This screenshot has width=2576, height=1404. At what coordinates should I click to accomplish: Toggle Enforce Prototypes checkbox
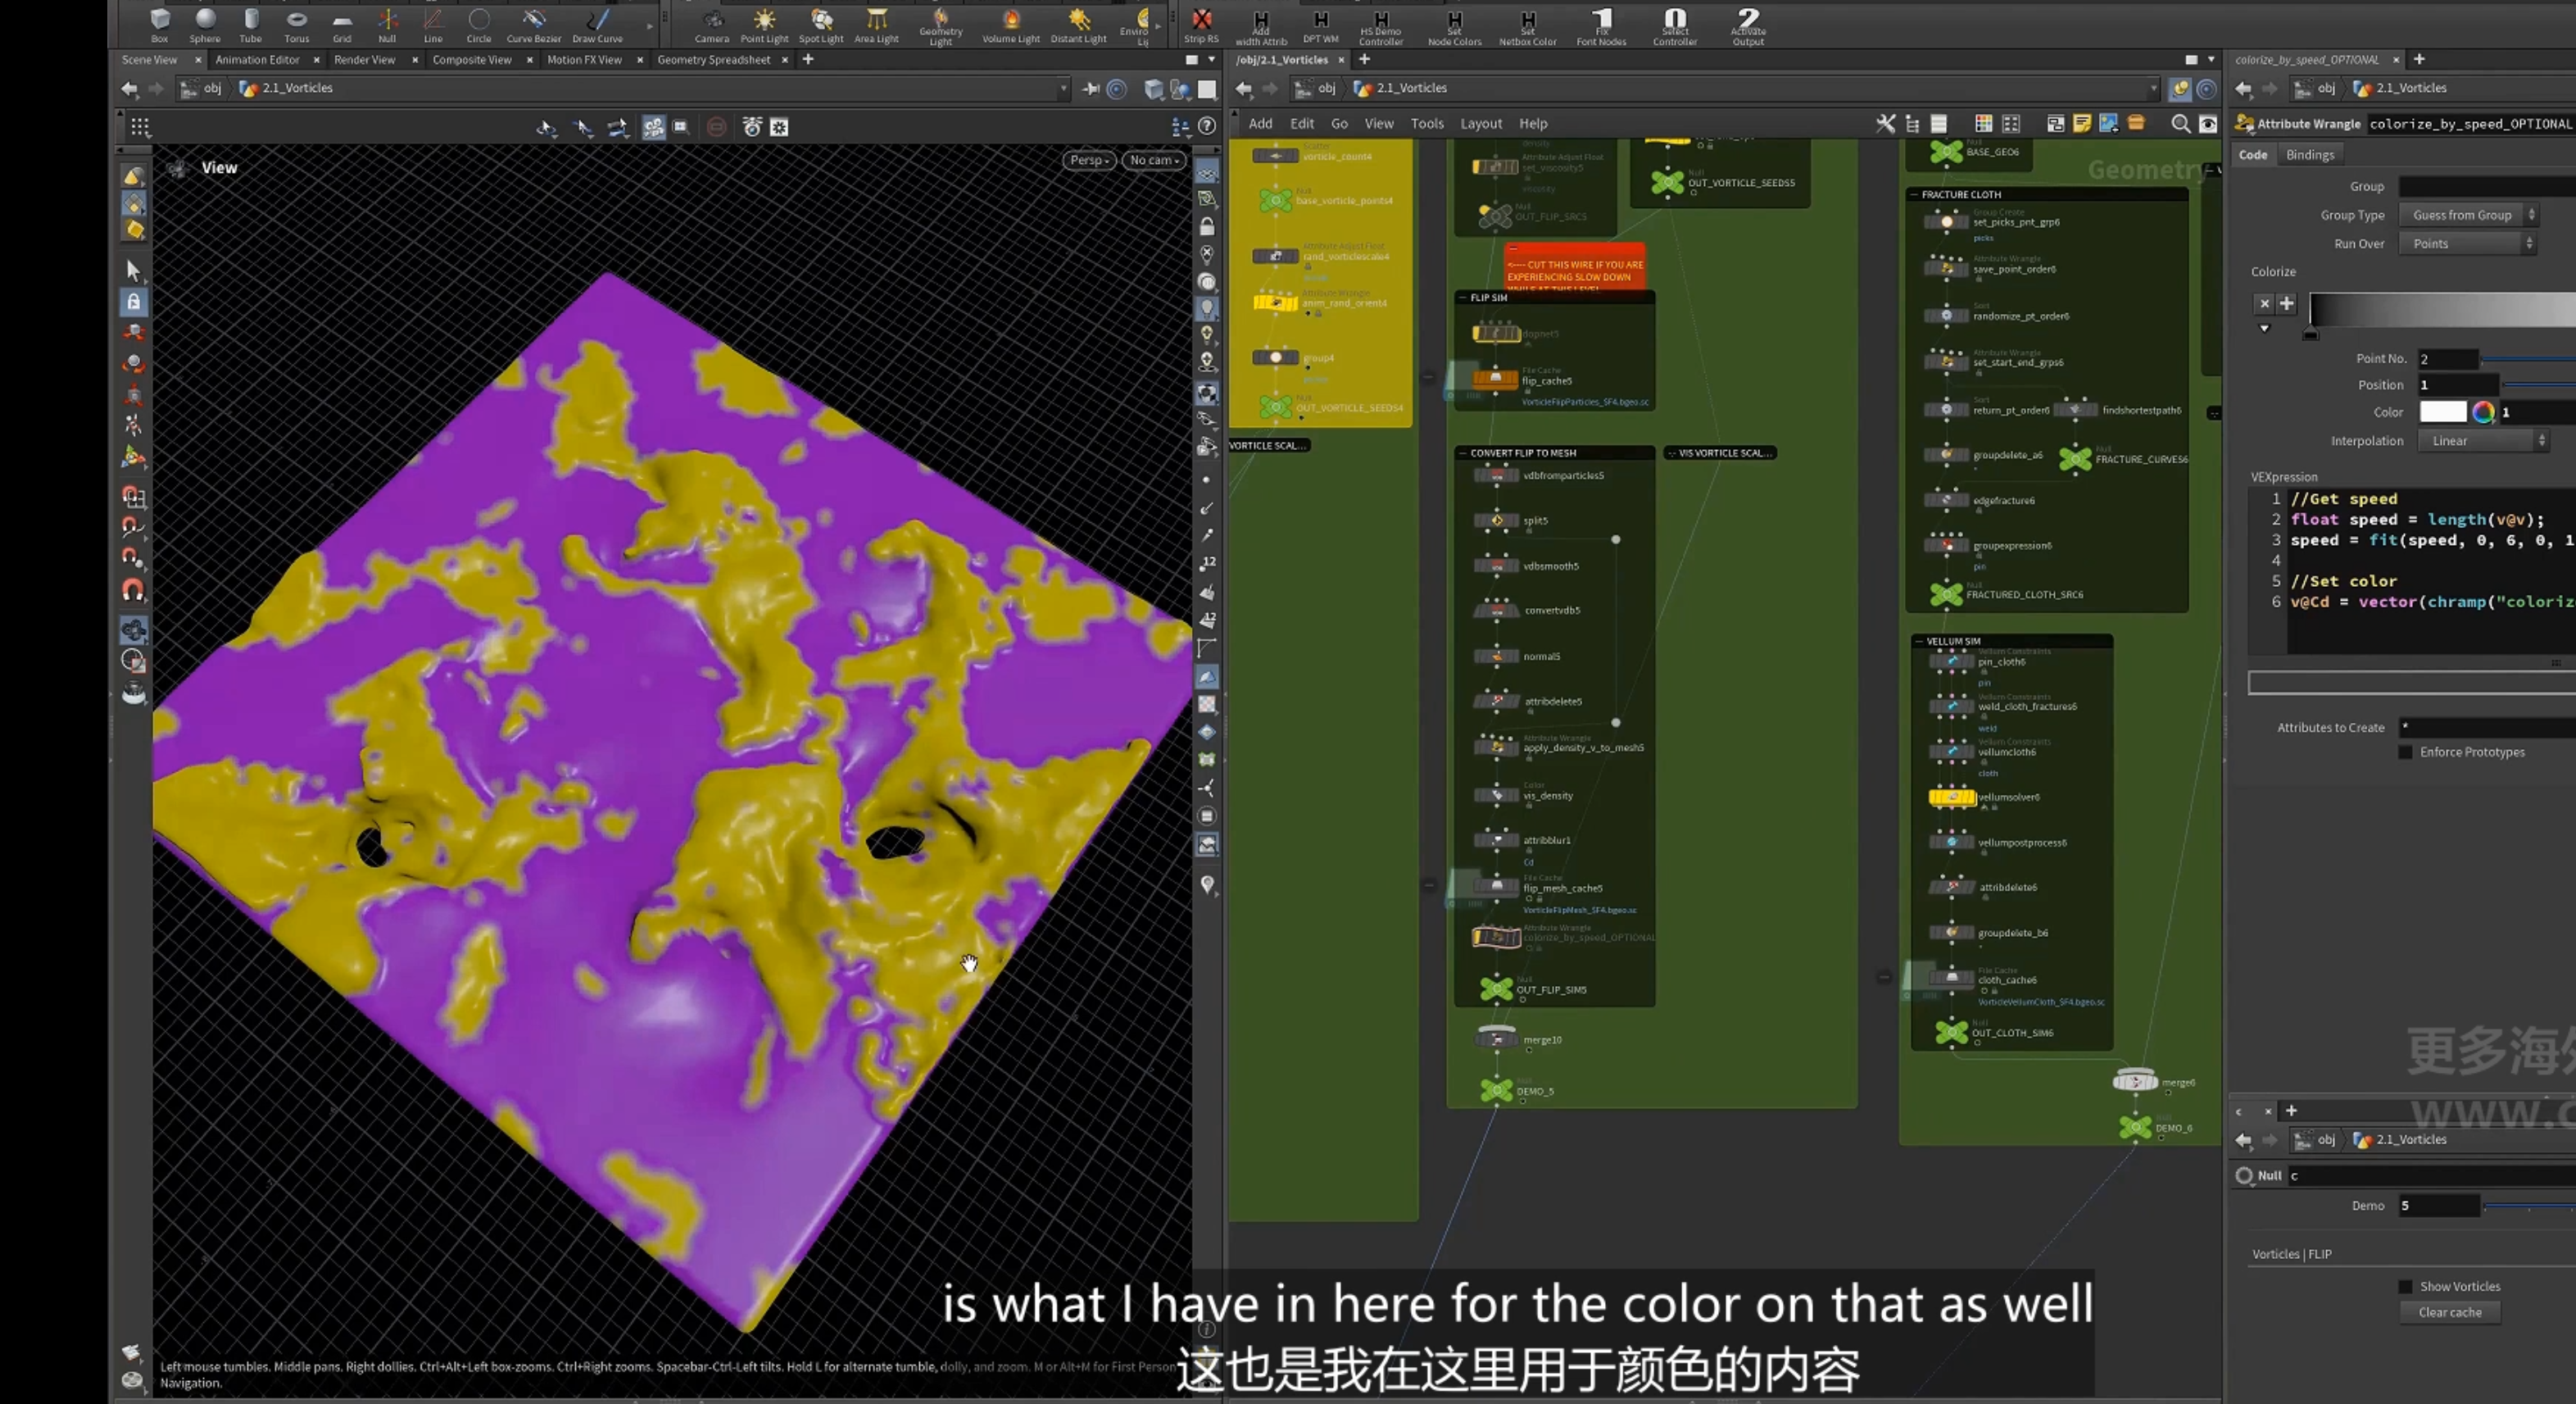point(2405,752)
